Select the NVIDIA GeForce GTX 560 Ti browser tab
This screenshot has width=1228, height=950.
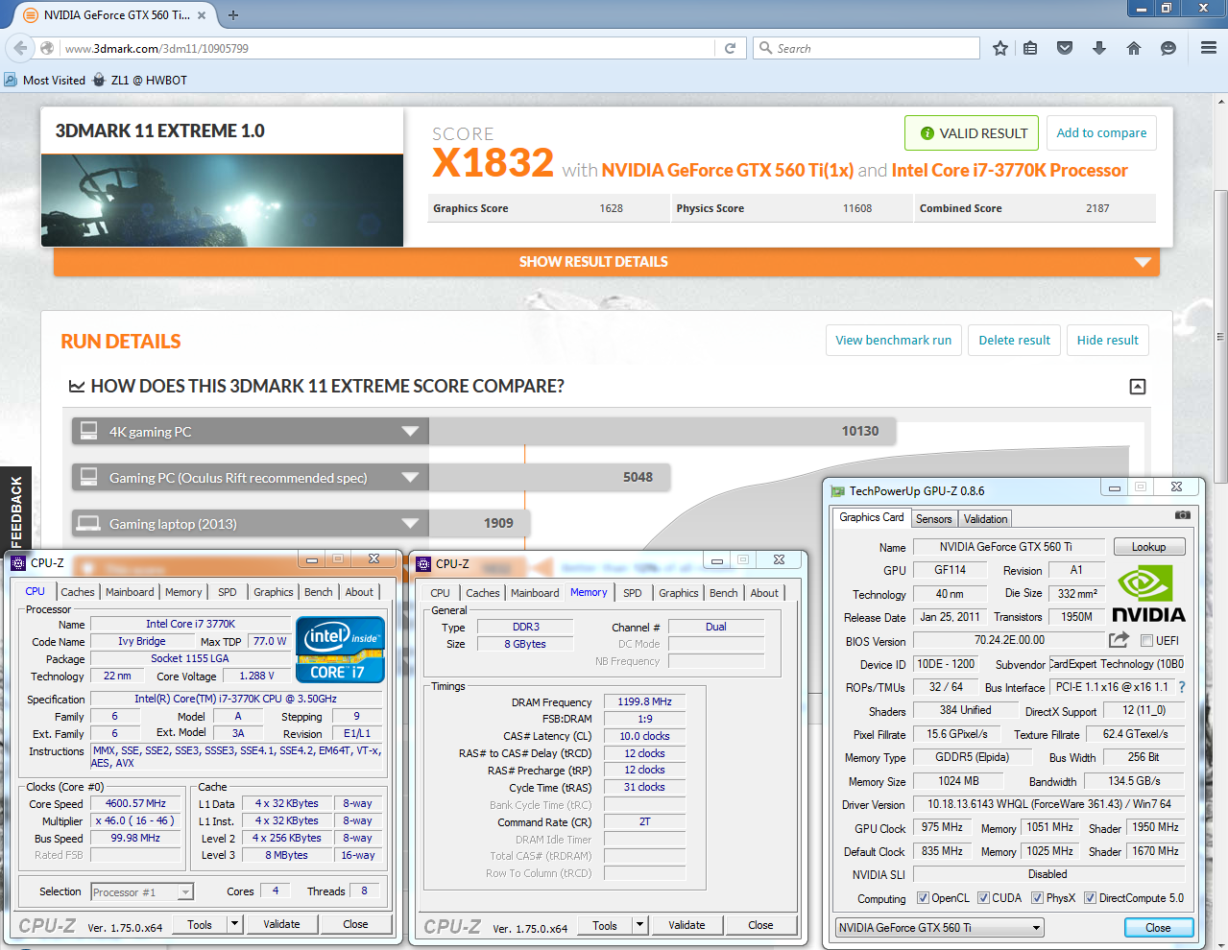(x=116, y=15)
